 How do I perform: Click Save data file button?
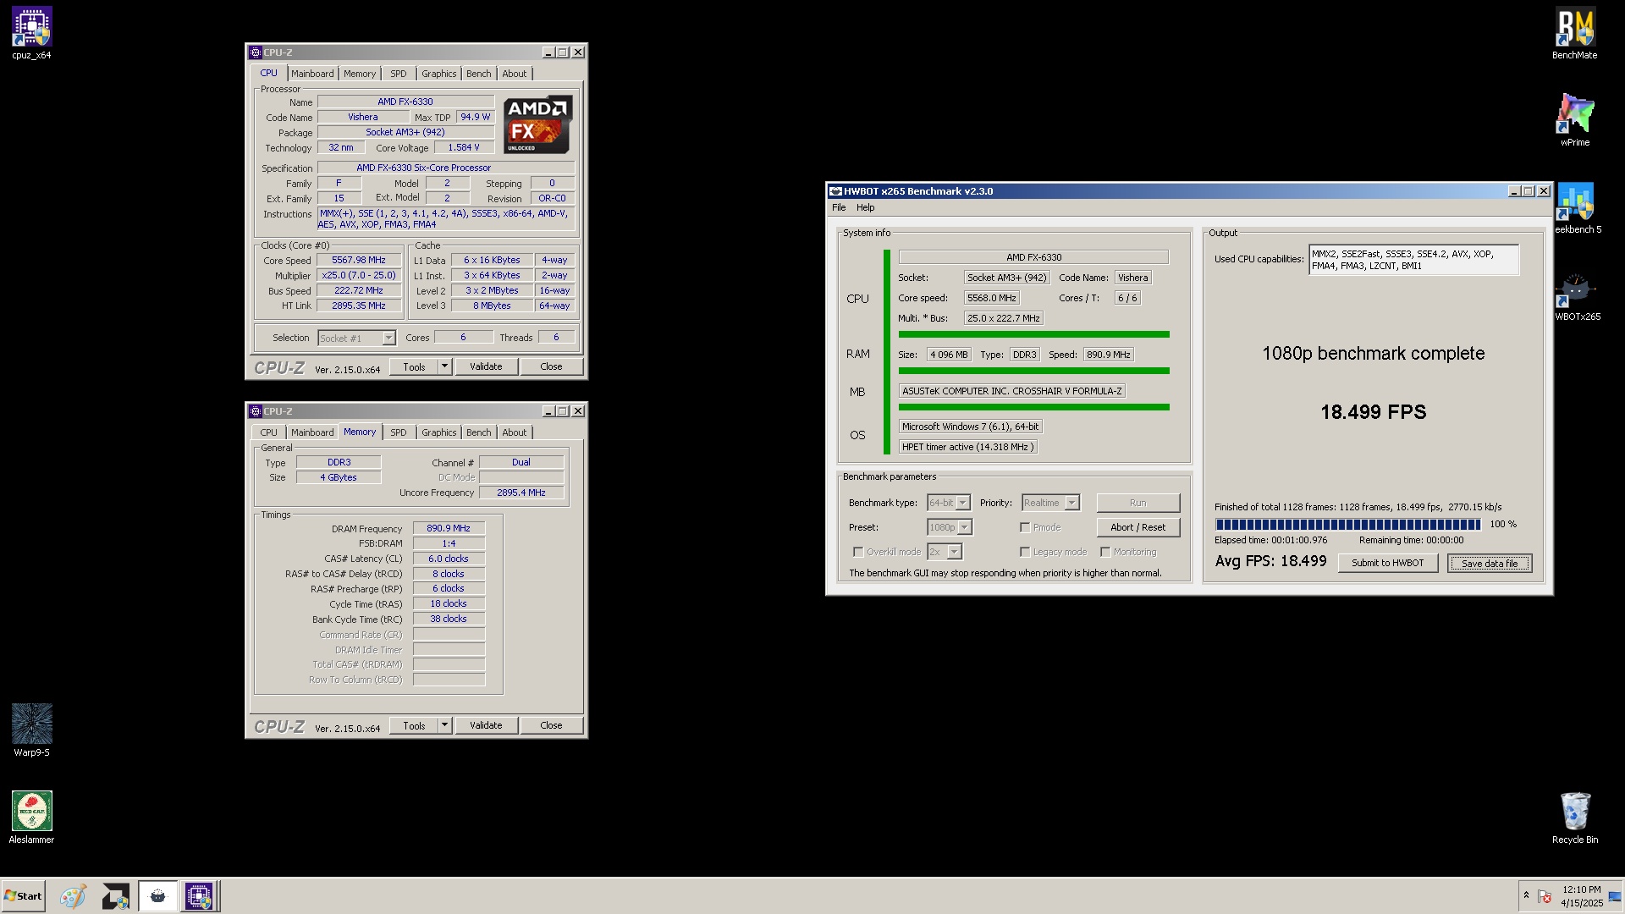click(x=1489, y=564)
